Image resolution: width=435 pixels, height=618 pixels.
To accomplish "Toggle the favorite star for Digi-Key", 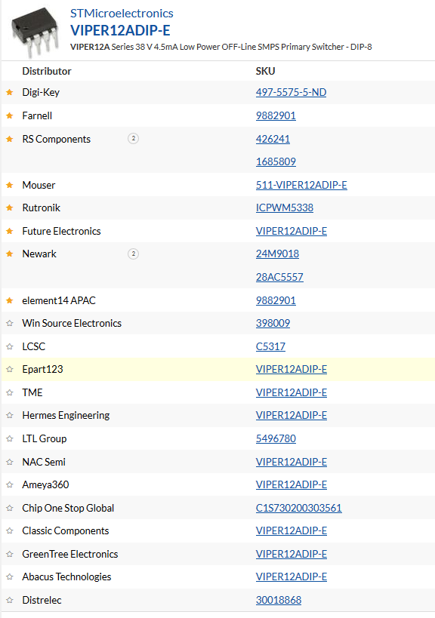I will point(10,92).
